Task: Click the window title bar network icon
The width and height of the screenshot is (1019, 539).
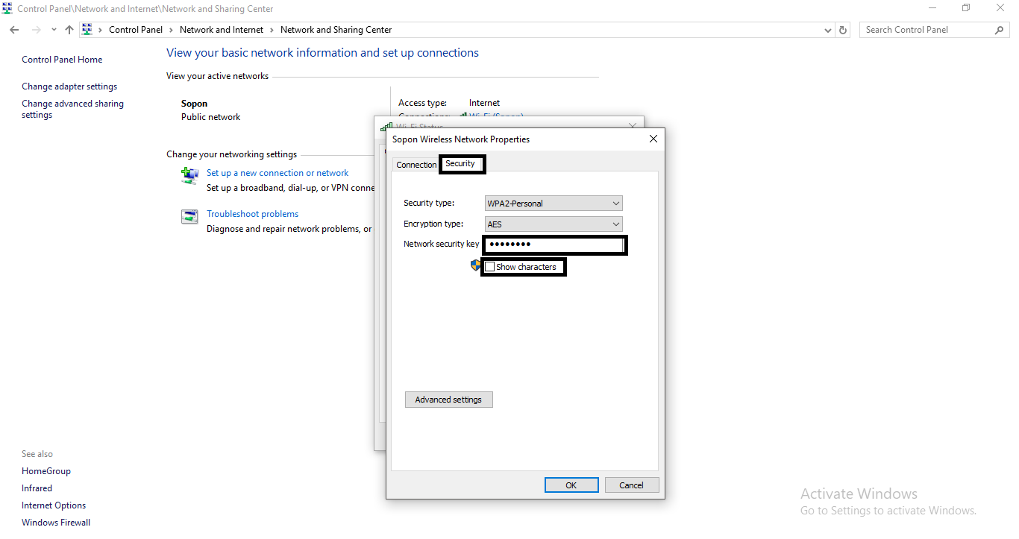Action: tap(7, 9)
